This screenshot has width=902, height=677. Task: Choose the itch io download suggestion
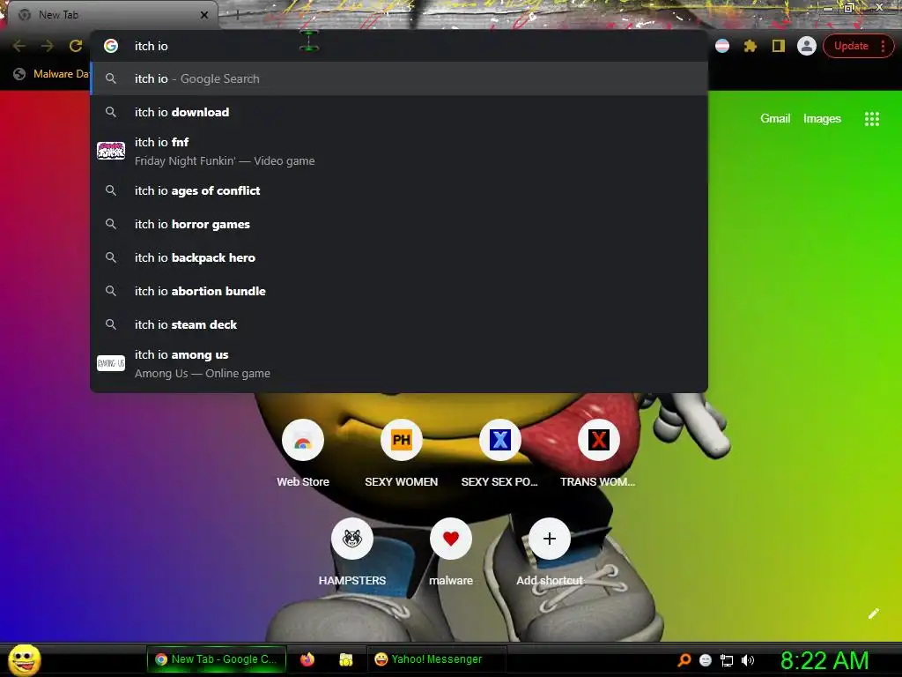tap(399, 112)
